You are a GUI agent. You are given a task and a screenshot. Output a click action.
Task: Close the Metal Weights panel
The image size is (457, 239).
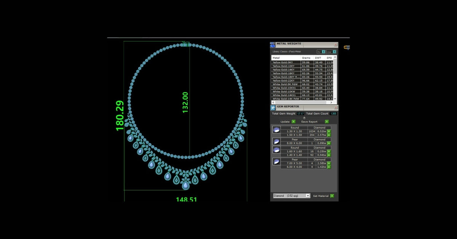[336, 45]
